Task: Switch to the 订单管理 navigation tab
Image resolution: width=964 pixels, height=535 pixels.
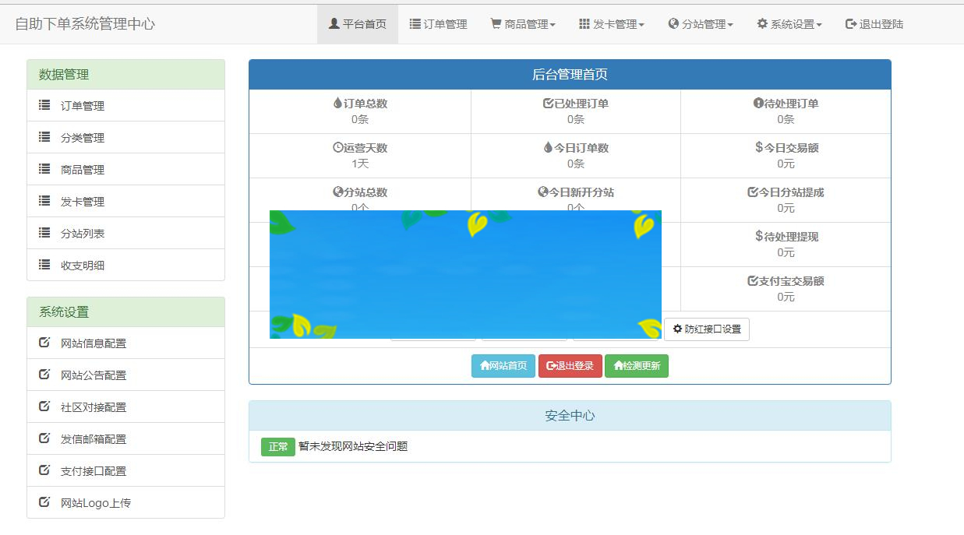Action: coord(438,23)
